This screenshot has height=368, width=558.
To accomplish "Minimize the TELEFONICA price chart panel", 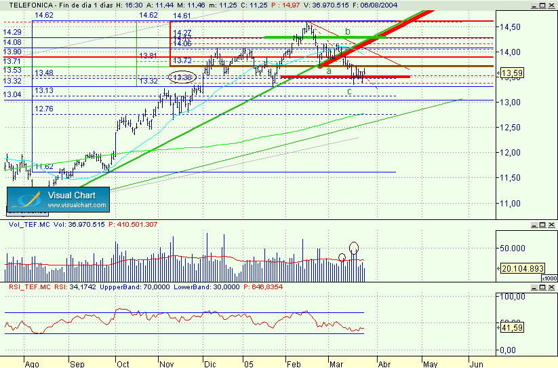I will [x=534, y=5].
